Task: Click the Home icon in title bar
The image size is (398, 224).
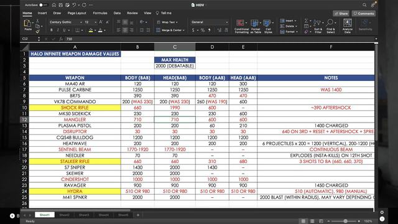Action: (54, 5)
